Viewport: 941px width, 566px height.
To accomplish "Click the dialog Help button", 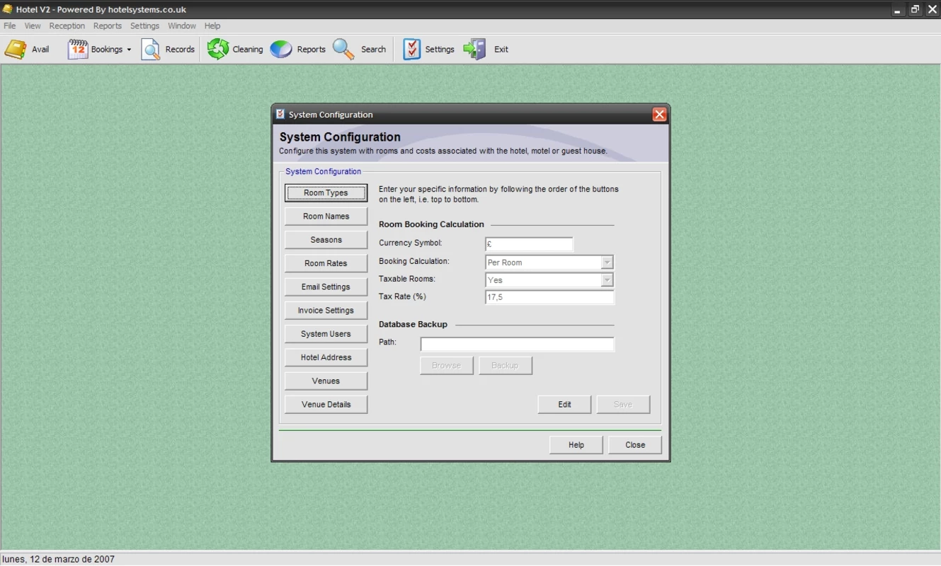I will coord(576,445).
